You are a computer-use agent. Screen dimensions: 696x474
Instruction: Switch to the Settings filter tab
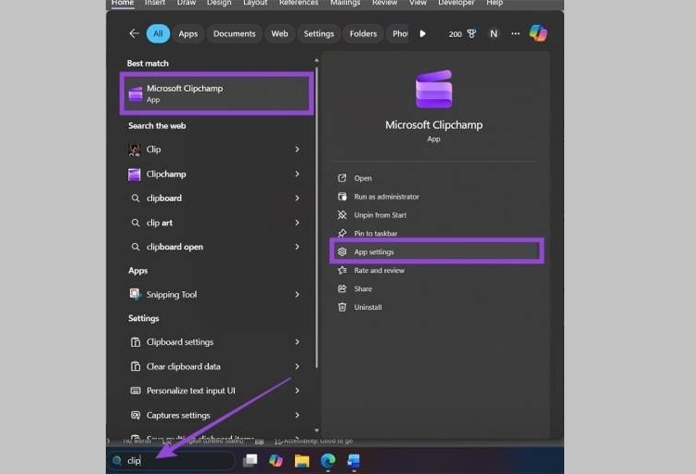[318, 33]
